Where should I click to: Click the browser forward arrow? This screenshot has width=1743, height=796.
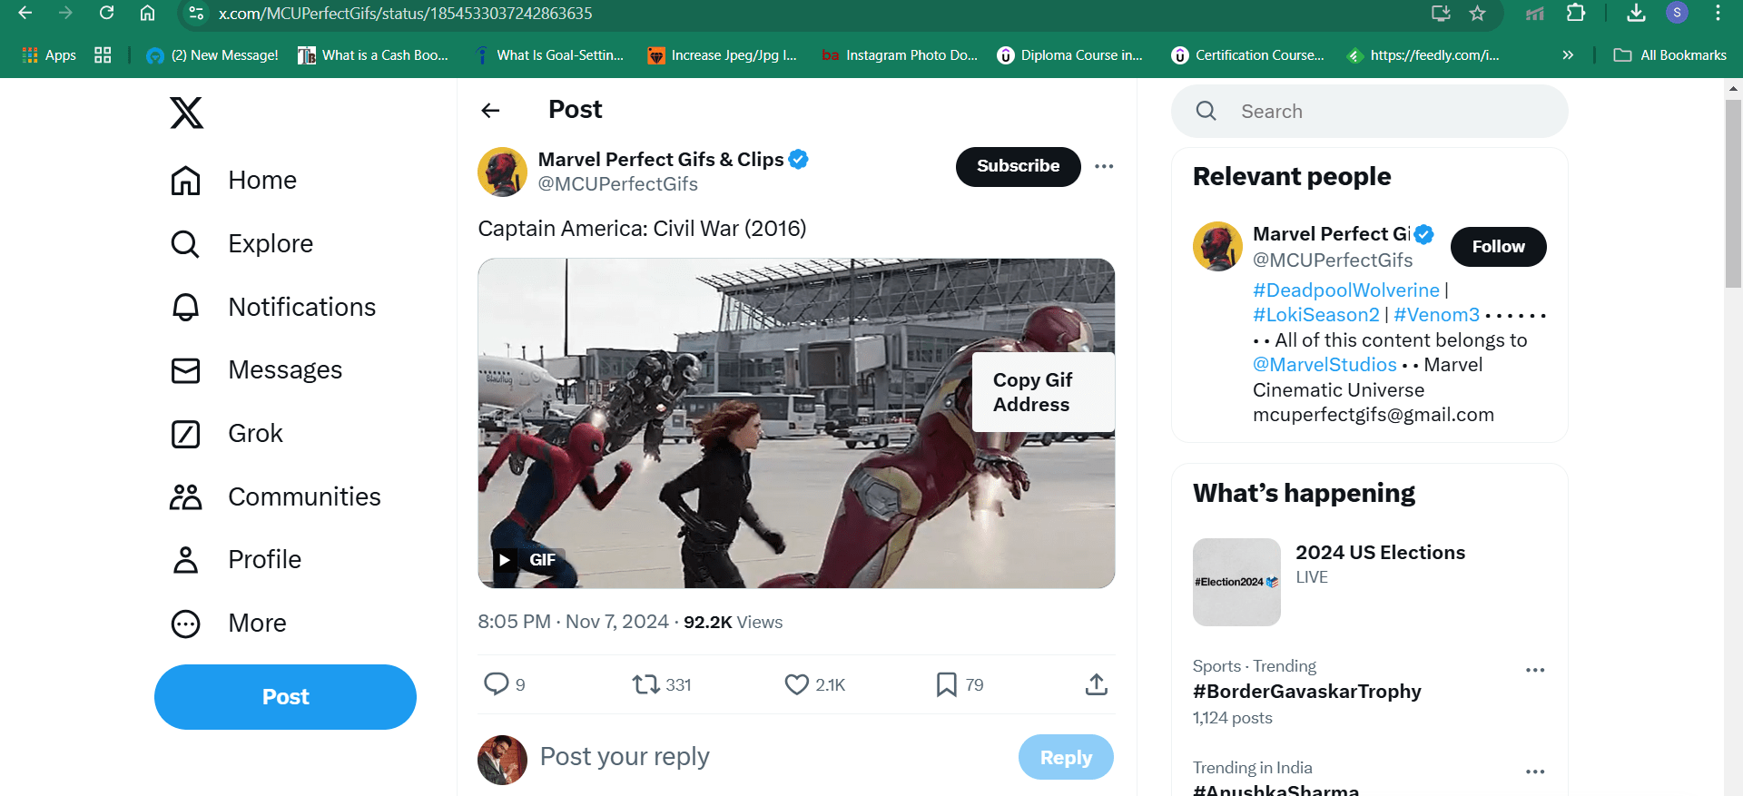click(65, 13)
